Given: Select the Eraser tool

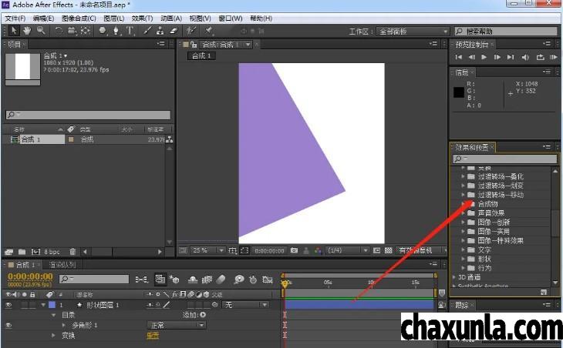Looking at the screenshot, I should tap(173, 31).
